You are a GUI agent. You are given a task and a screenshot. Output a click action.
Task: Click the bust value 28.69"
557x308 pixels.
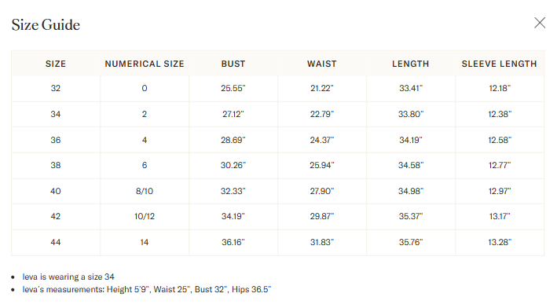[233, 140]
